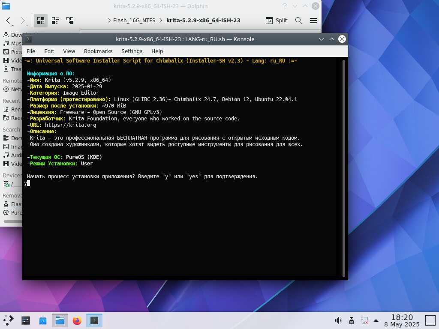The width and height of the screenshot is (439, 329).
Task: Switch to Dolphin file manager in taskbar
Action: tap(60, 320)
